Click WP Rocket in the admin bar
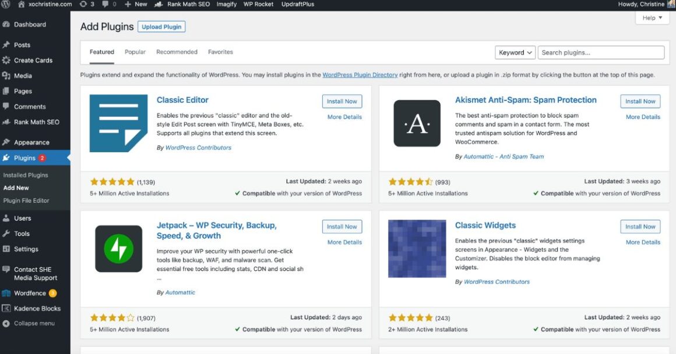 (258, 4)
